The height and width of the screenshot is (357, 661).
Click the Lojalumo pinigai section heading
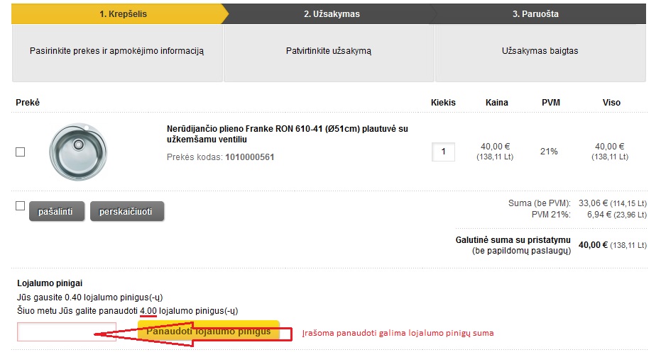(50, 283)
